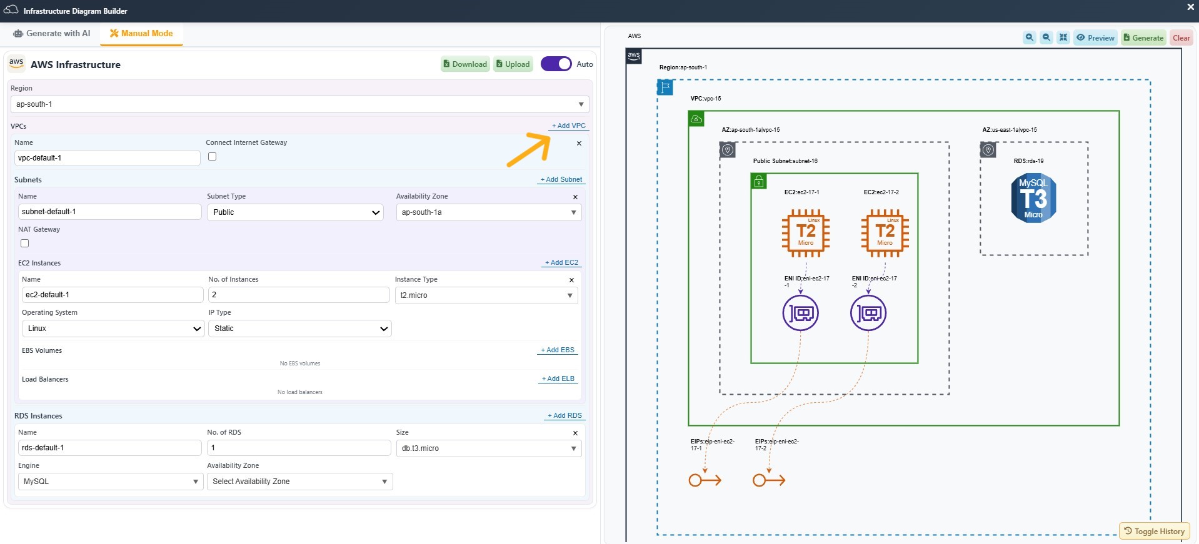Image resolution: width=1199 pixels, height=544 pixels.
Task: Click the No. of Instances field
Action: (299, 295)
